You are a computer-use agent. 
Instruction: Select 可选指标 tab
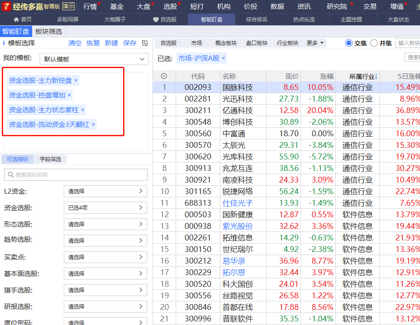[17, 159]
